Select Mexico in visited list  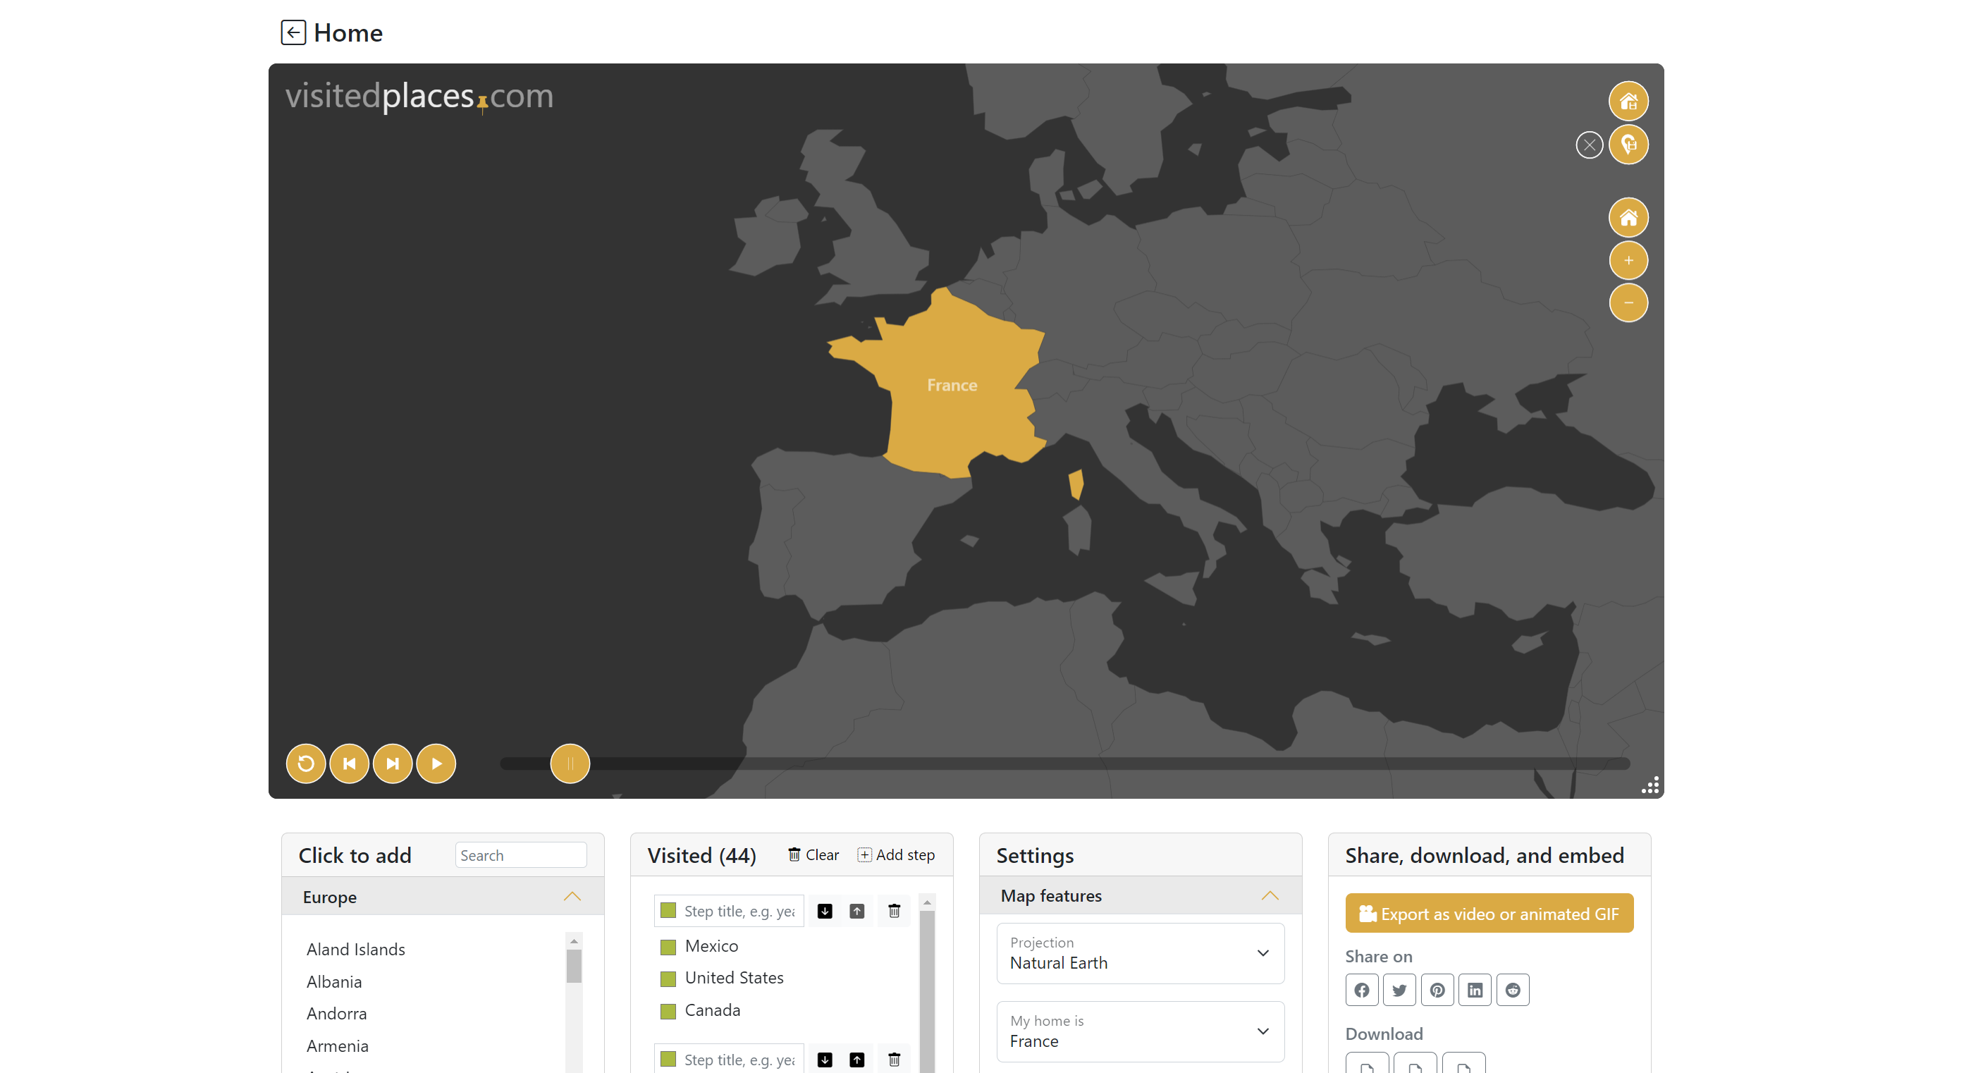(711, 946)
